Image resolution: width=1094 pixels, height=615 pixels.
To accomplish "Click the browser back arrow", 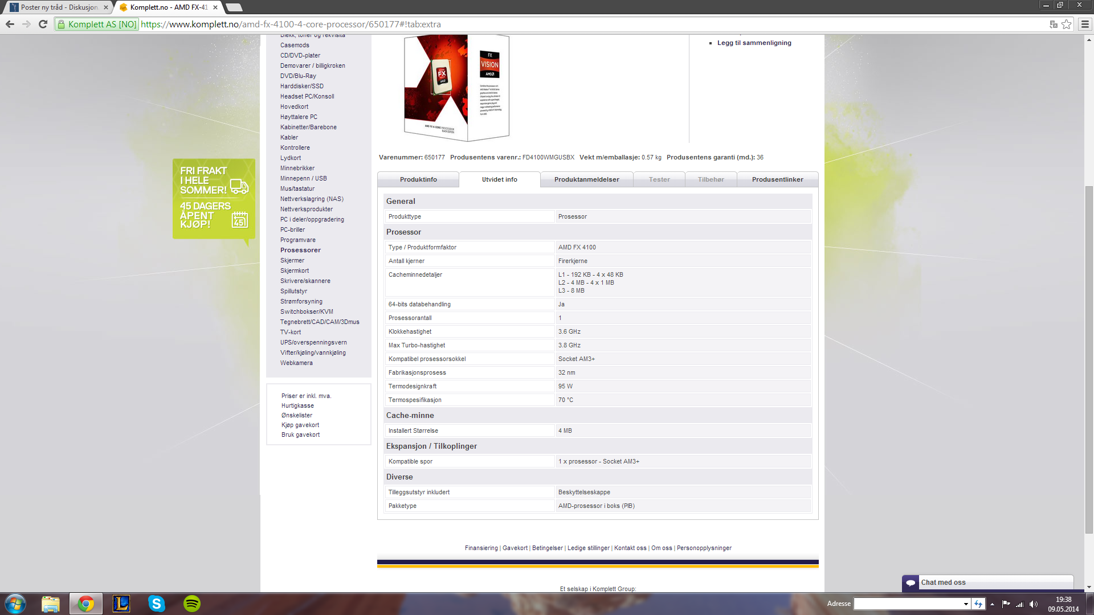I will pyautogui.click(x=10, y=24).
